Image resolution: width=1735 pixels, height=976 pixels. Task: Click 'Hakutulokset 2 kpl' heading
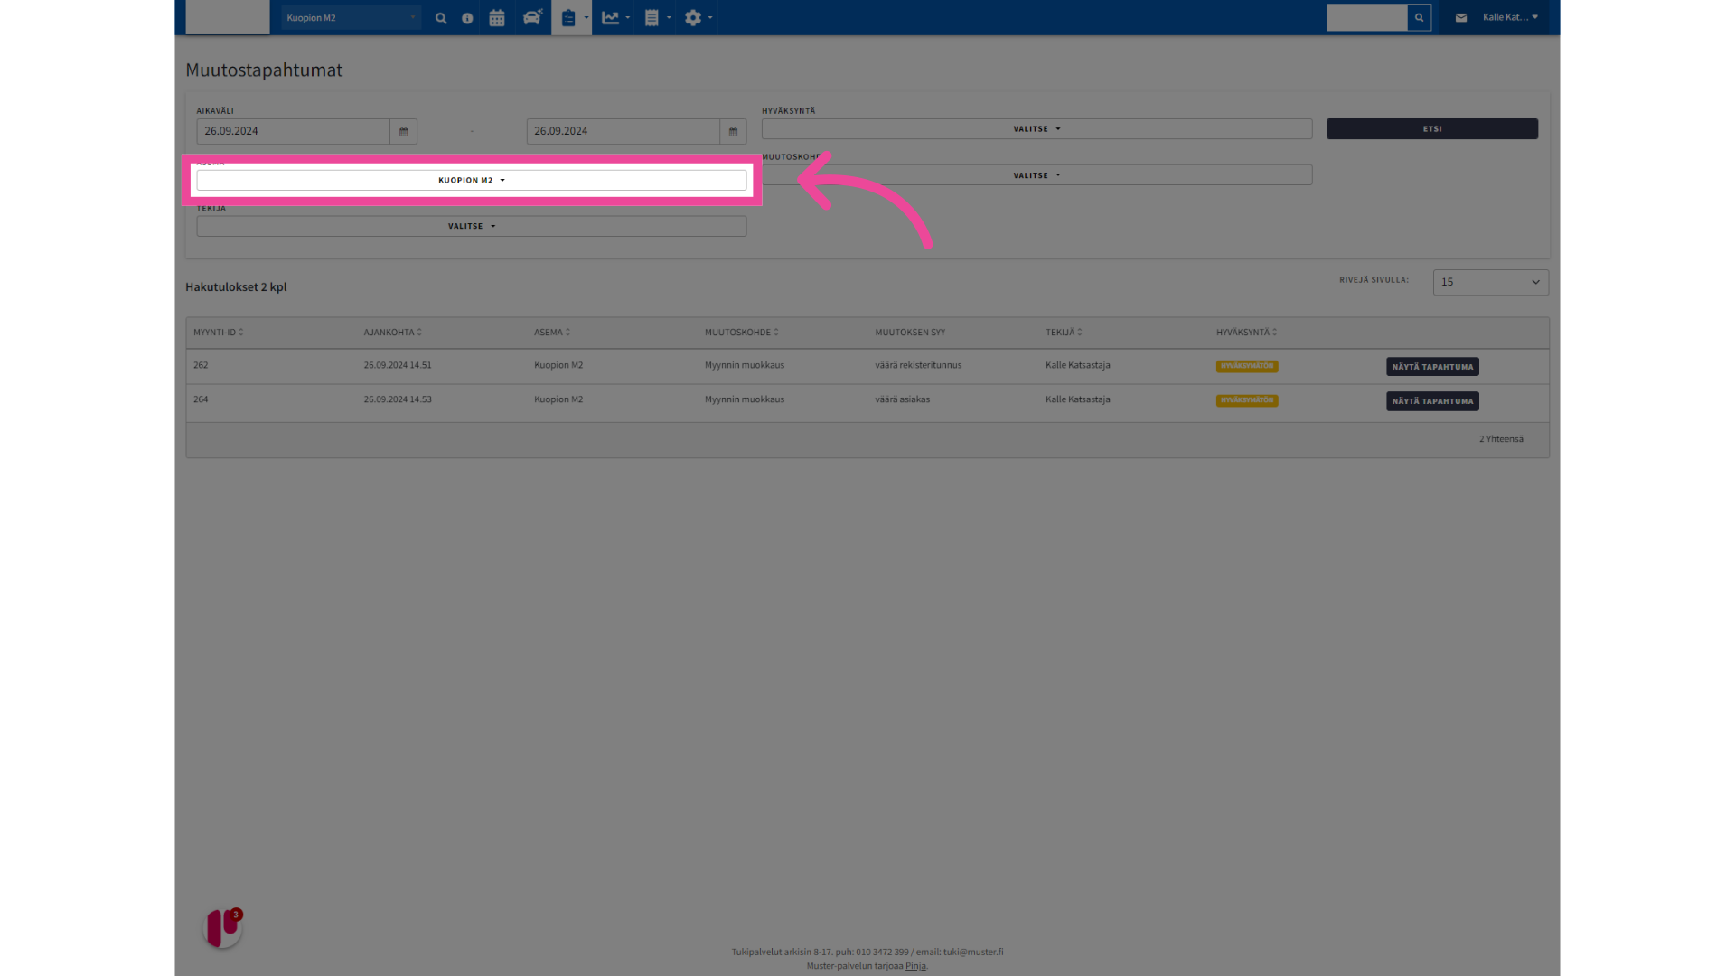click(x=236, y=287)
